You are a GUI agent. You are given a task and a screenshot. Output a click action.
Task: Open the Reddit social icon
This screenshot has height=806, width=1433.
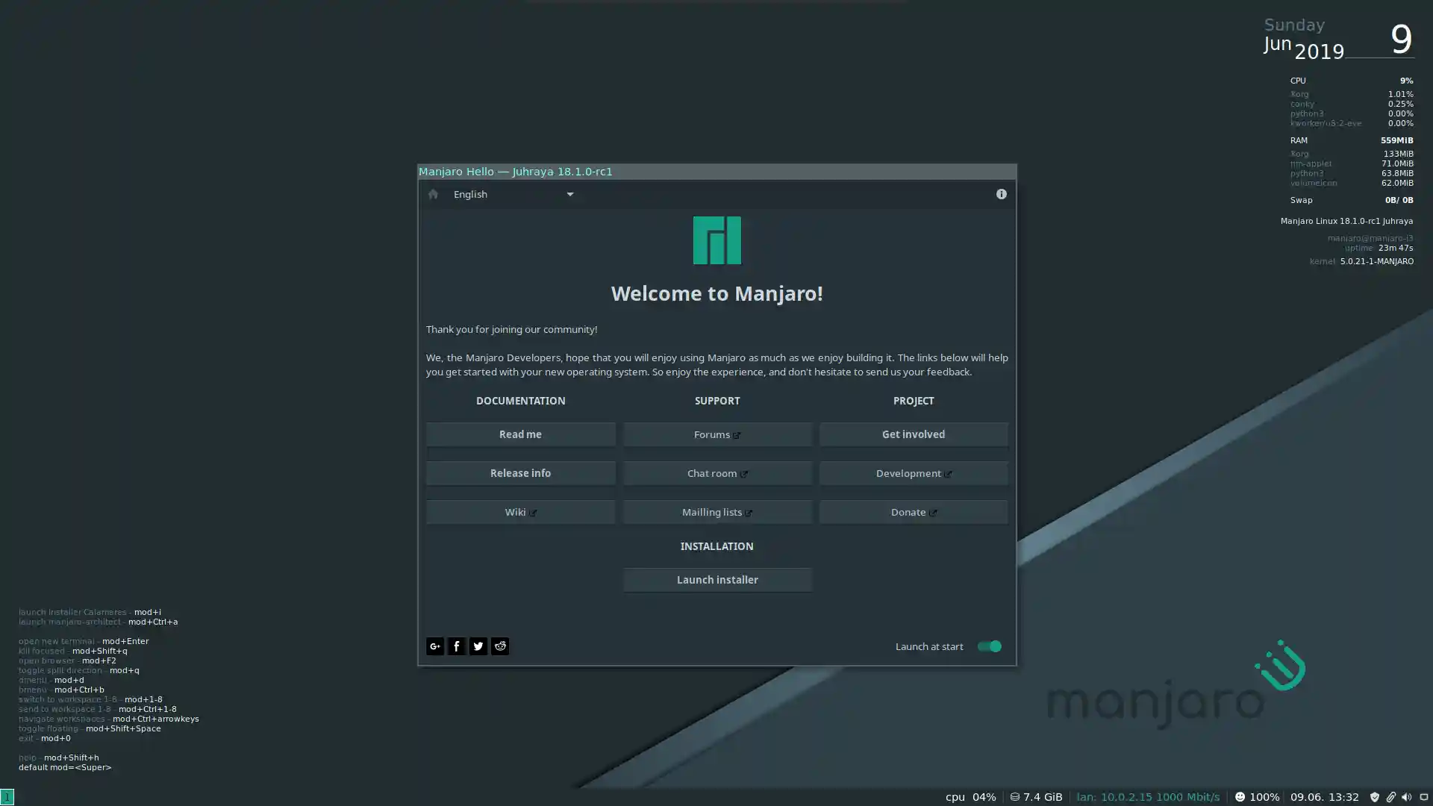tap(500, 646)
